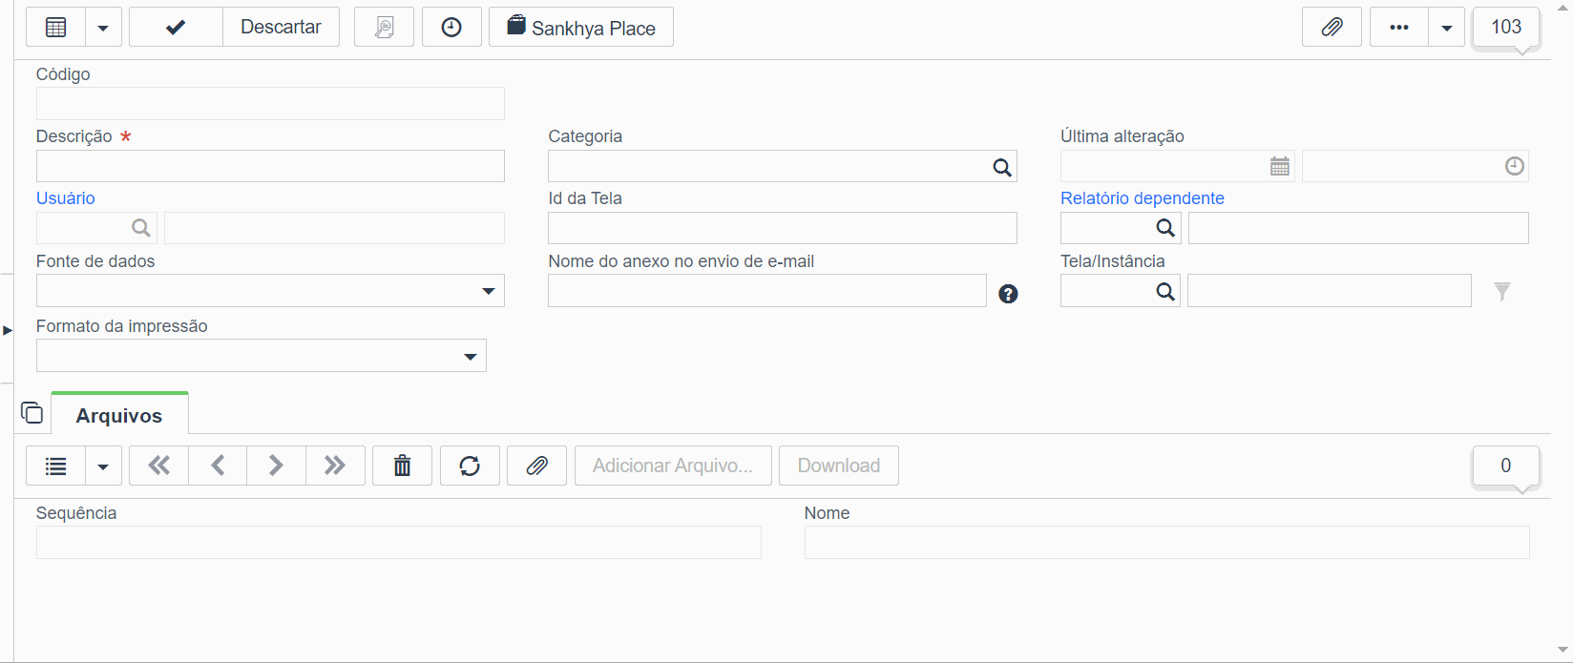
Task: Click the Descrição input field
Action: pos(270,166)
